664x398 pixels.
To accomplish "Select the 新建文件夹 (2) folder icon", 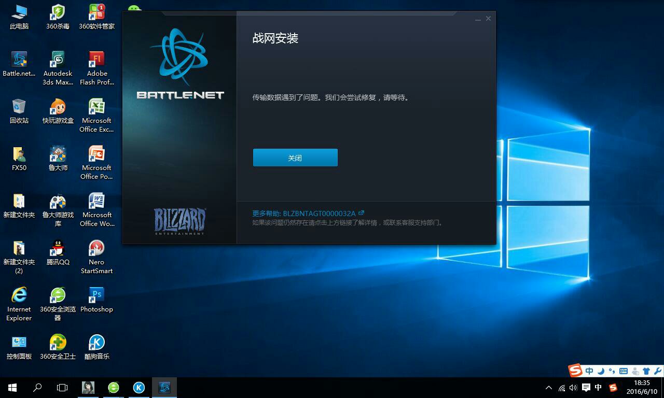I will (x=19, y=257).
